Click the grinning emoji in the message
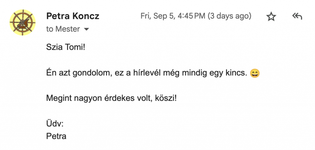Image resolution: width=315 pixels, height=150 pixels. point(255,74)
